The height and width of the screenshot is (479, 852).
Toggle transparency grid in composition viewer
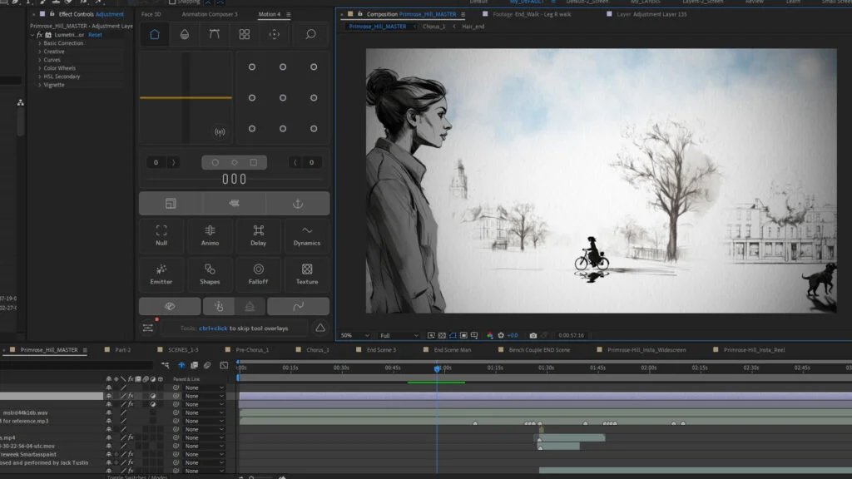coord(442,336)
